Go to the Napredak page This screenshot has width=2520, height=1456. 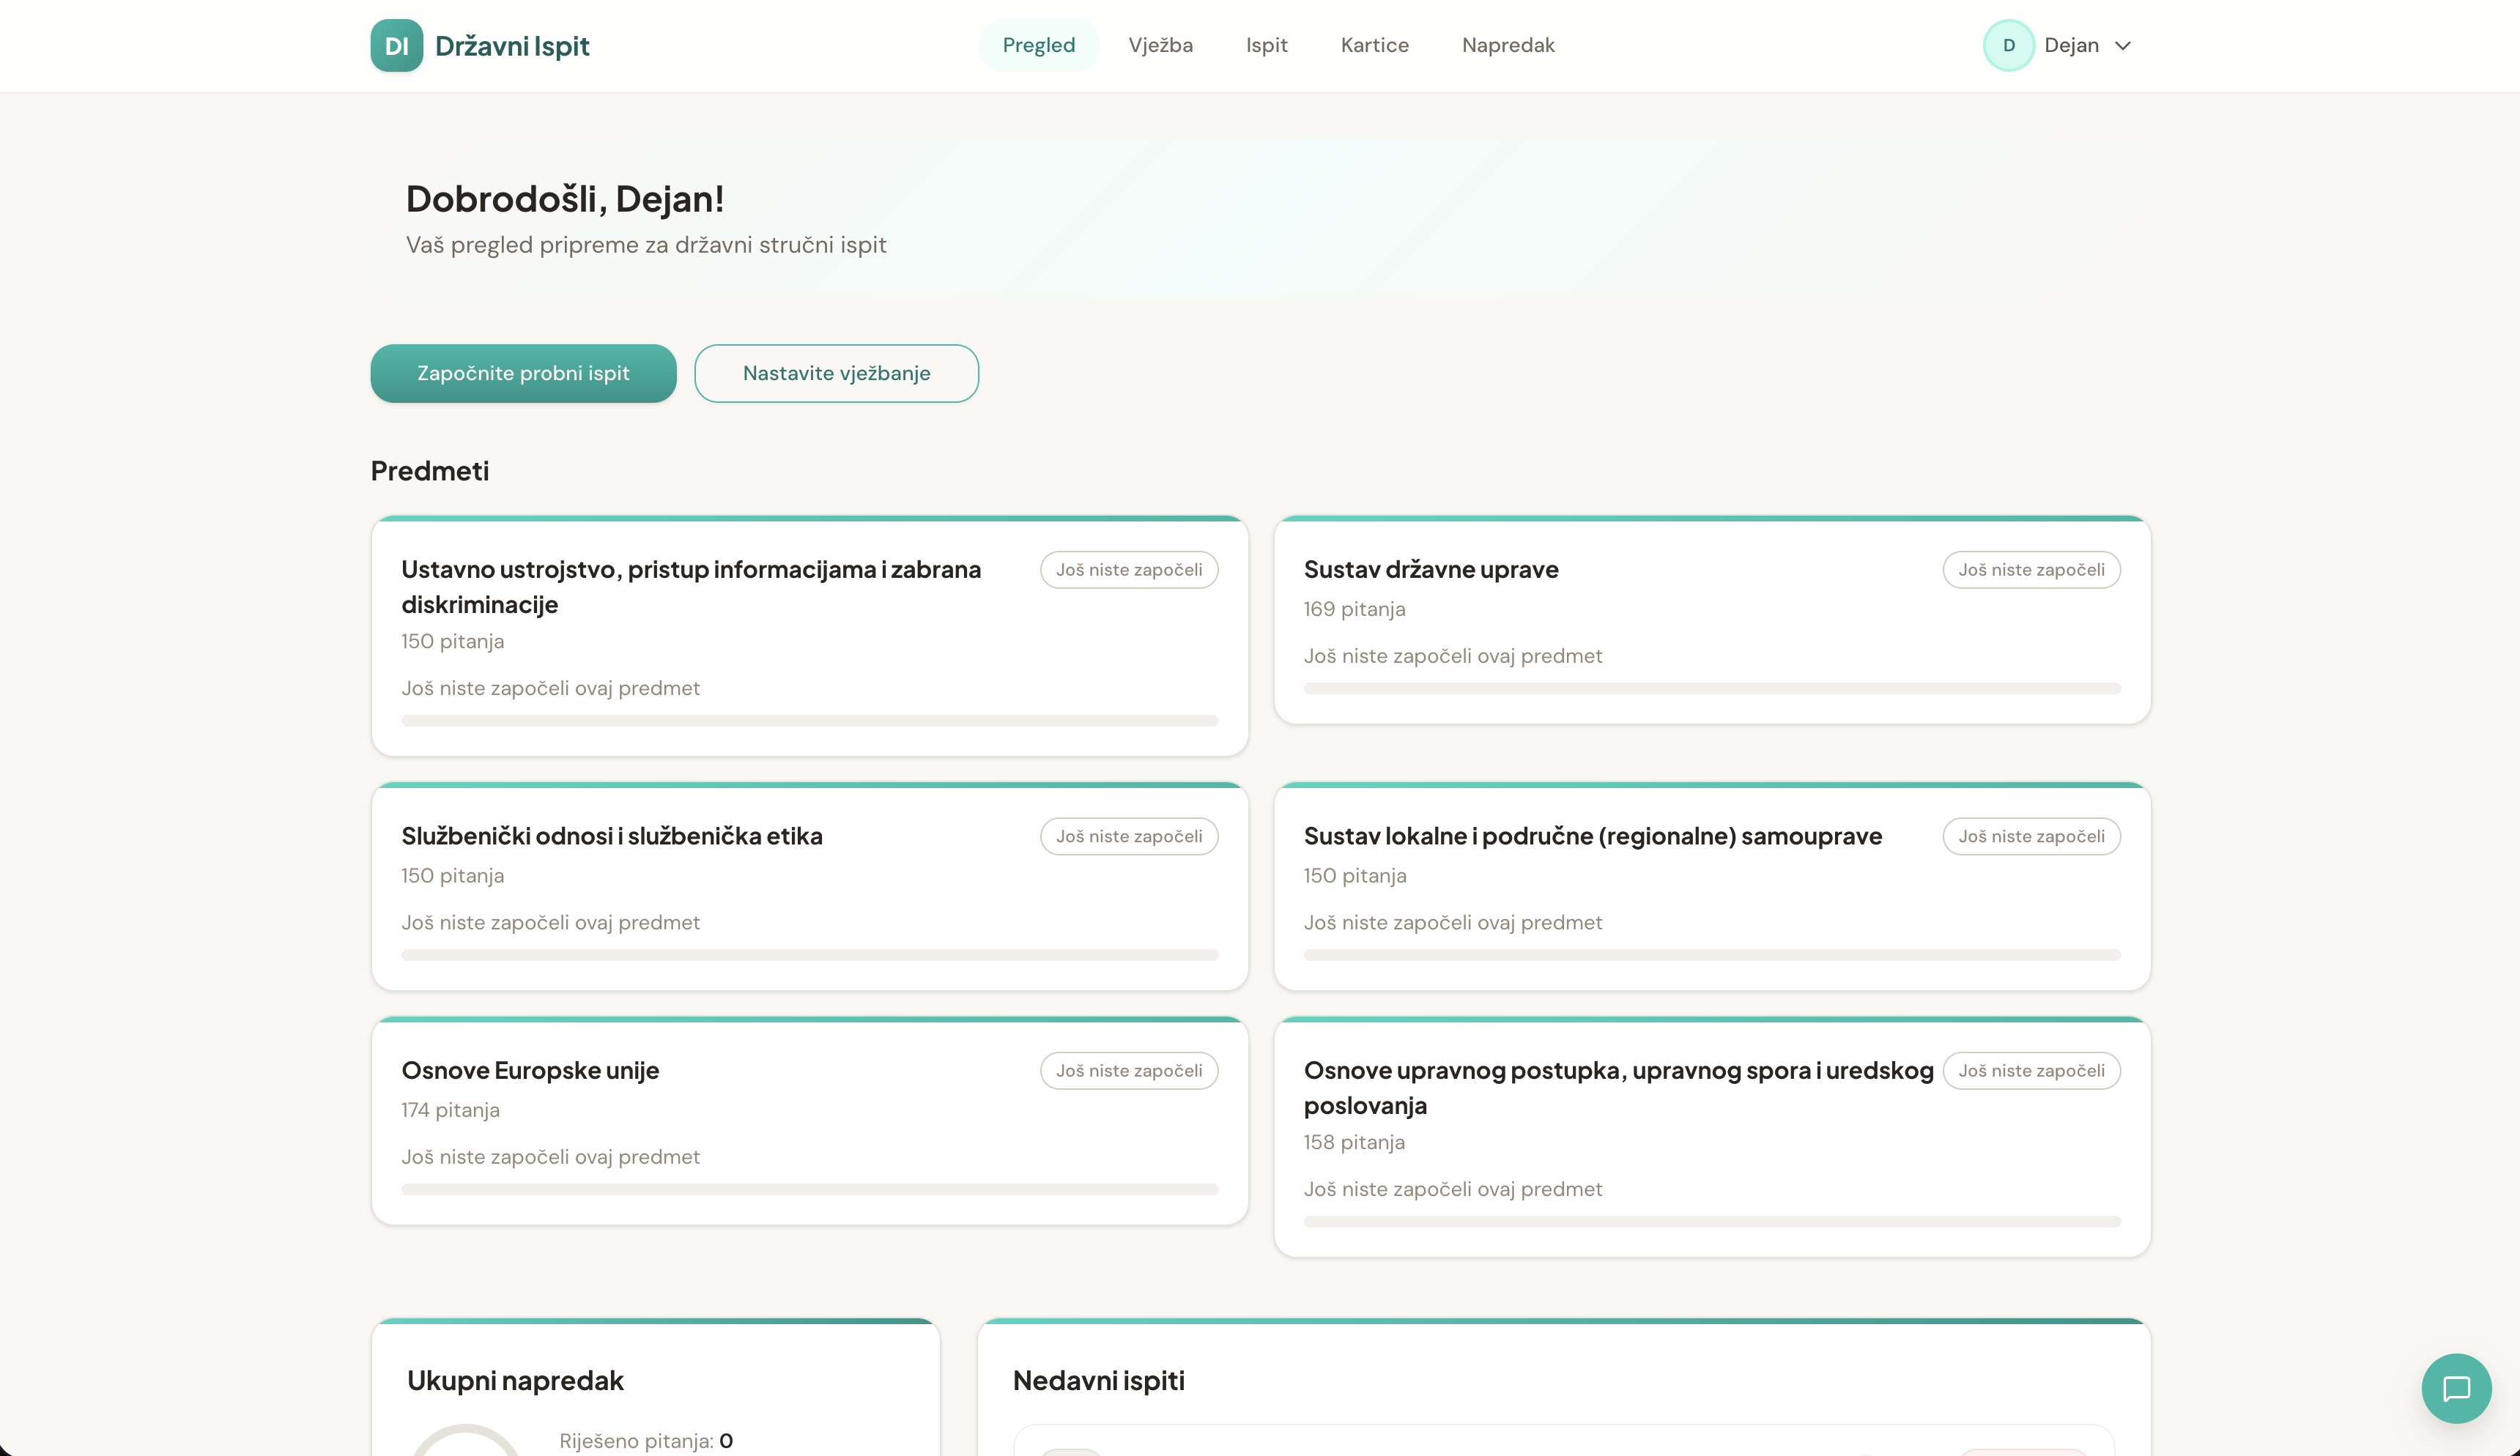click(1508, 45)
